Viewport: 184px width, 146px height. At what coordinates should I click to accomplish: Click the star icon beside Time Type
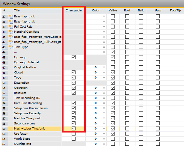(11, 47)
